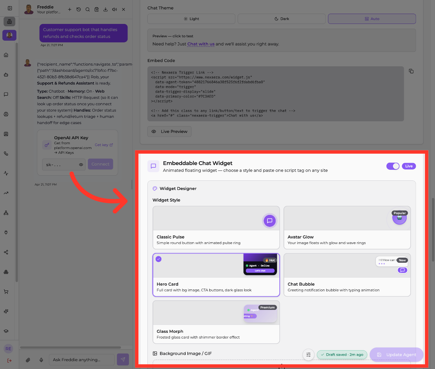Click the main page vertical scrollbar
This screenshot has width=435, height=369.
coord(433,230)
